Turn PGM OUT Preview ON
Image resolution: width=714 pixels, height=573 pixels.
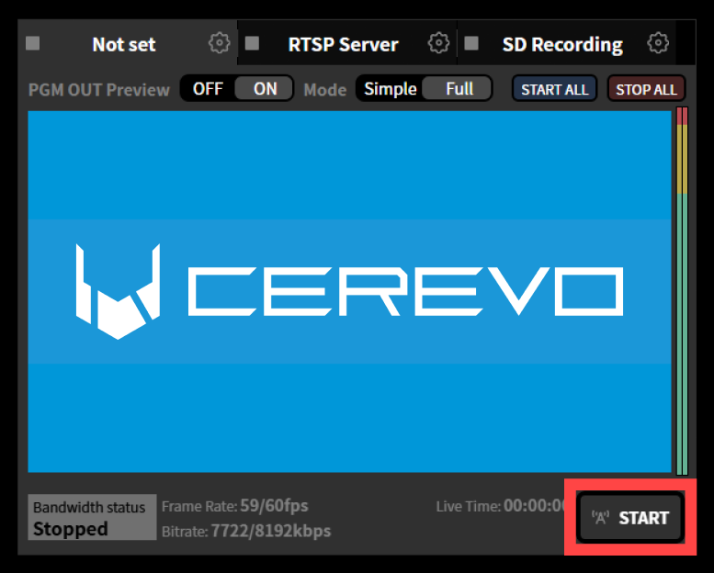pos(265,89)
